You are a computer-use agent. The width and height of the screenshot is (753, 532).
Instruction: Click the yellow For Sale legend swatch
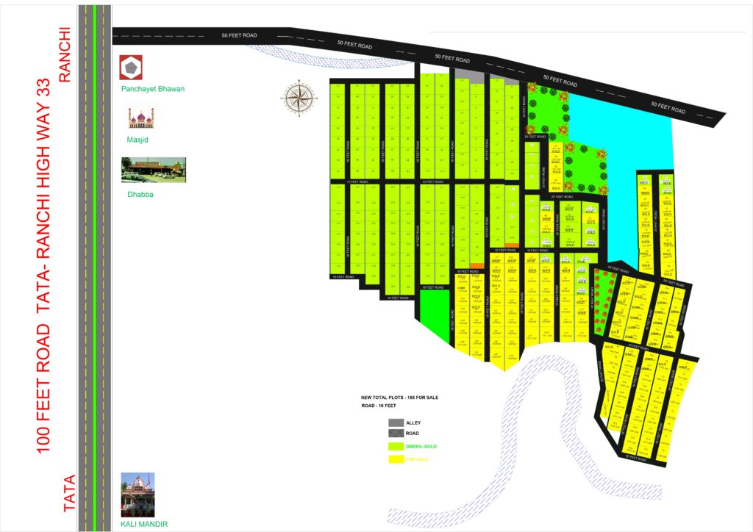(x=396, y=459)
